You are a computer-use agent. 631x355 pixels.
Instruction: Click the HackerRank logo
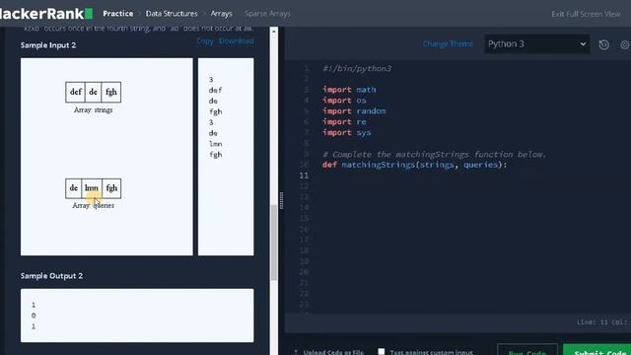click(46, 14)
